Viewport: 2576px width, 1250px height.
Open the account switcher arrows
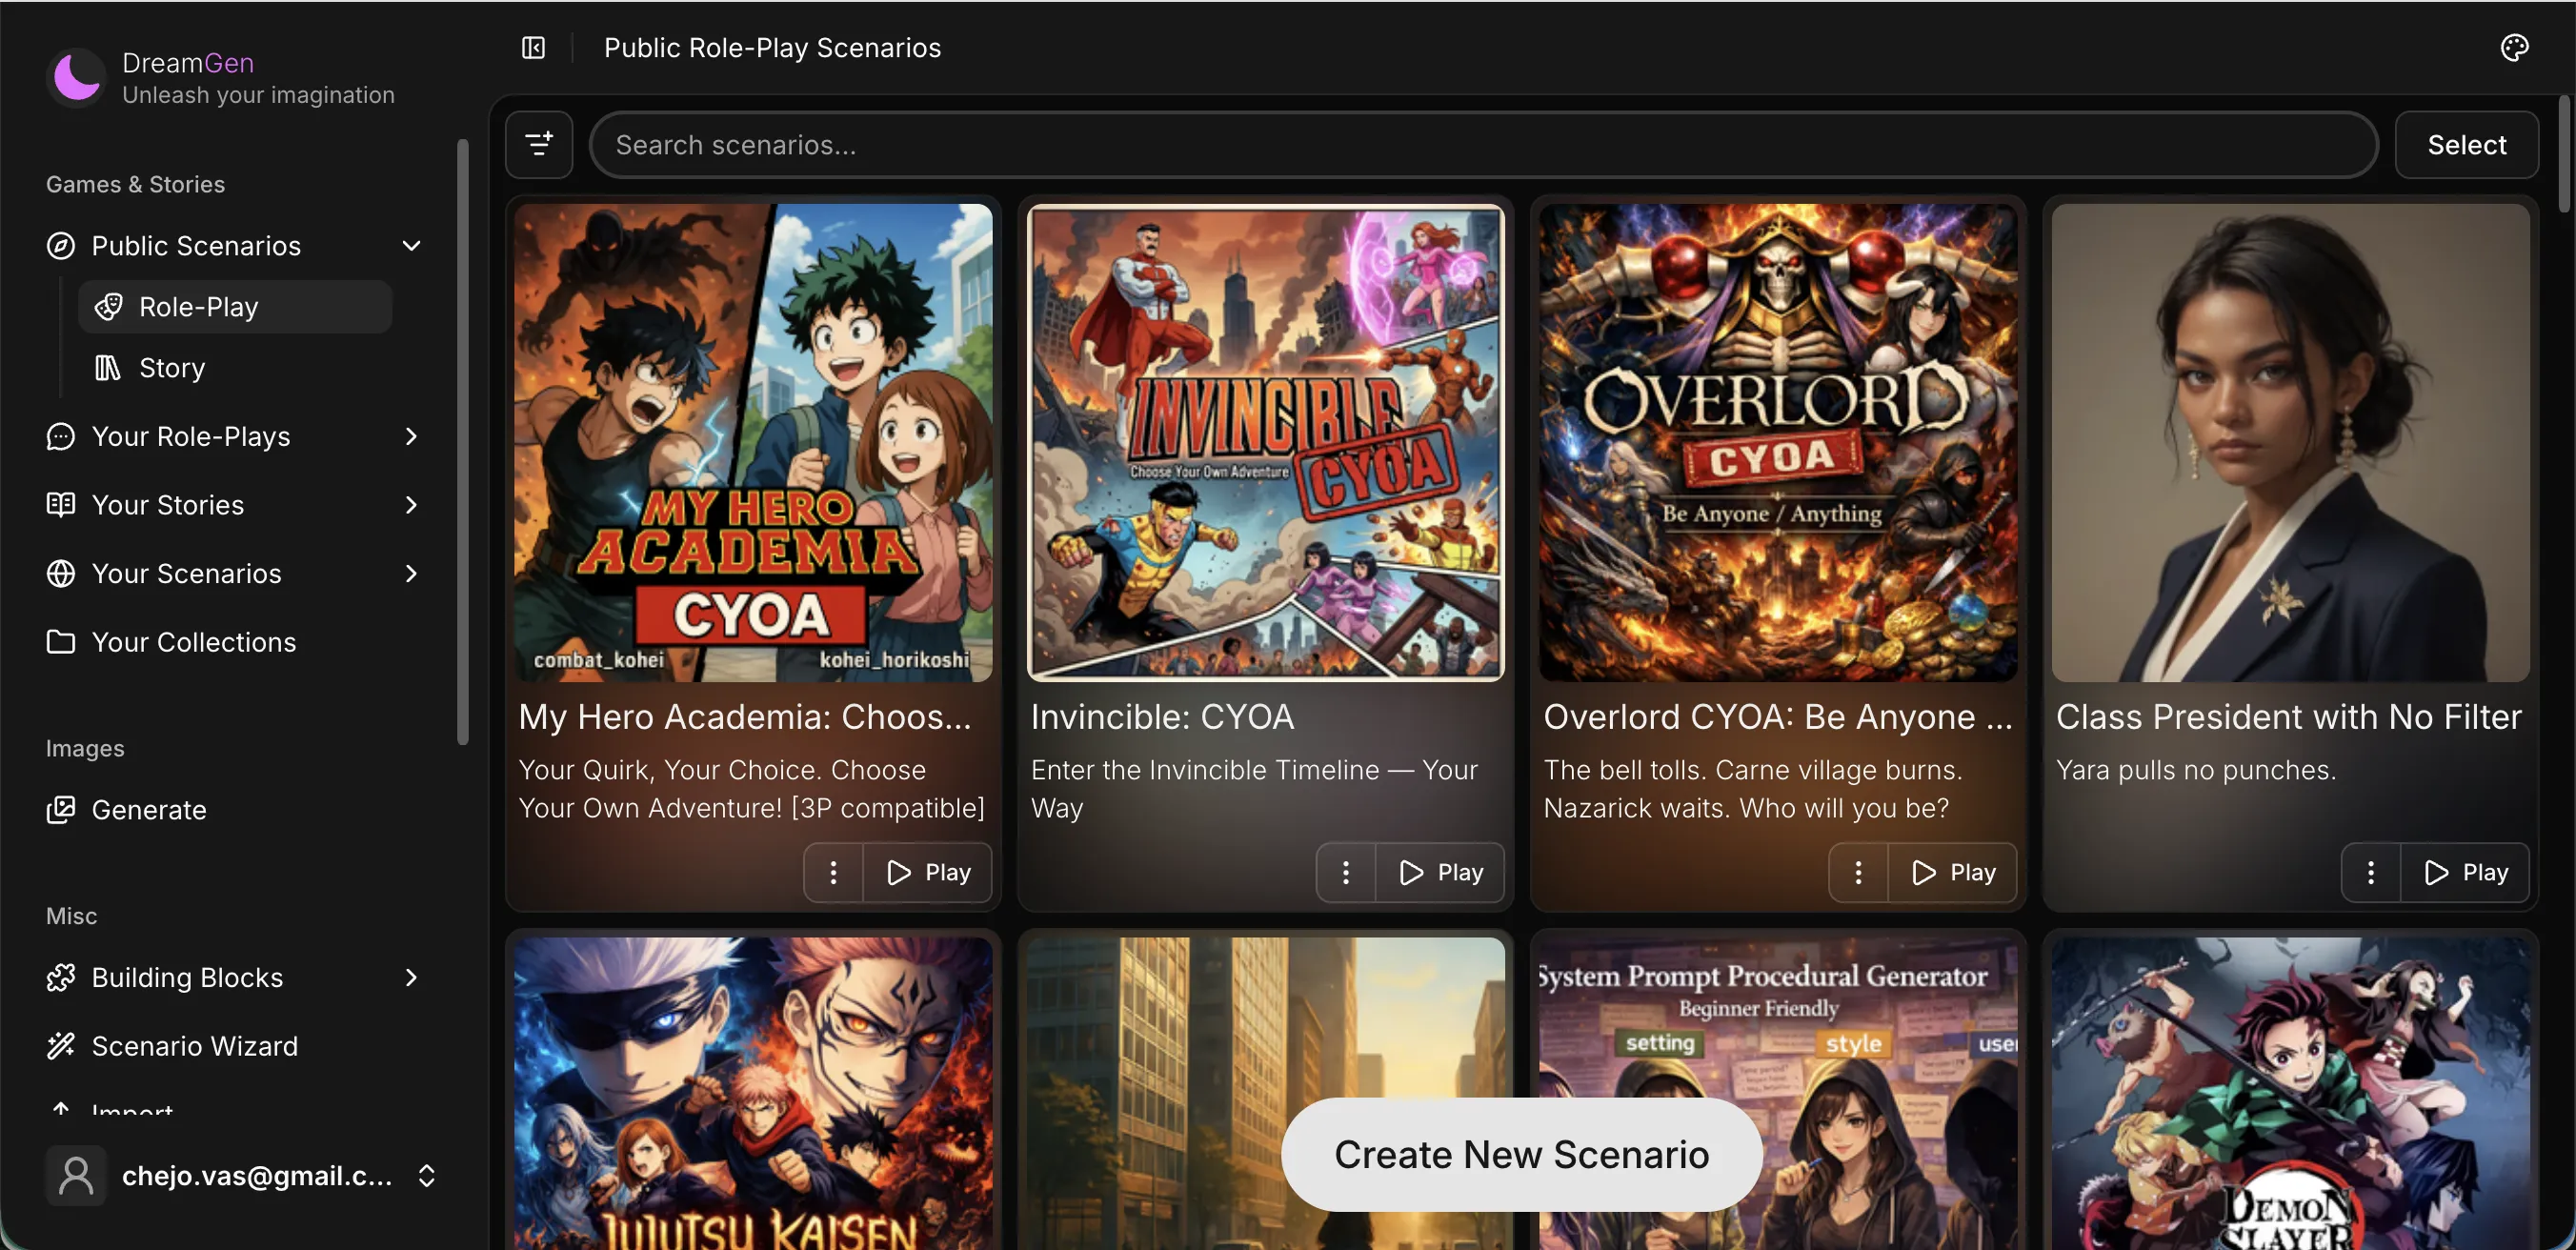point(427,1176)
